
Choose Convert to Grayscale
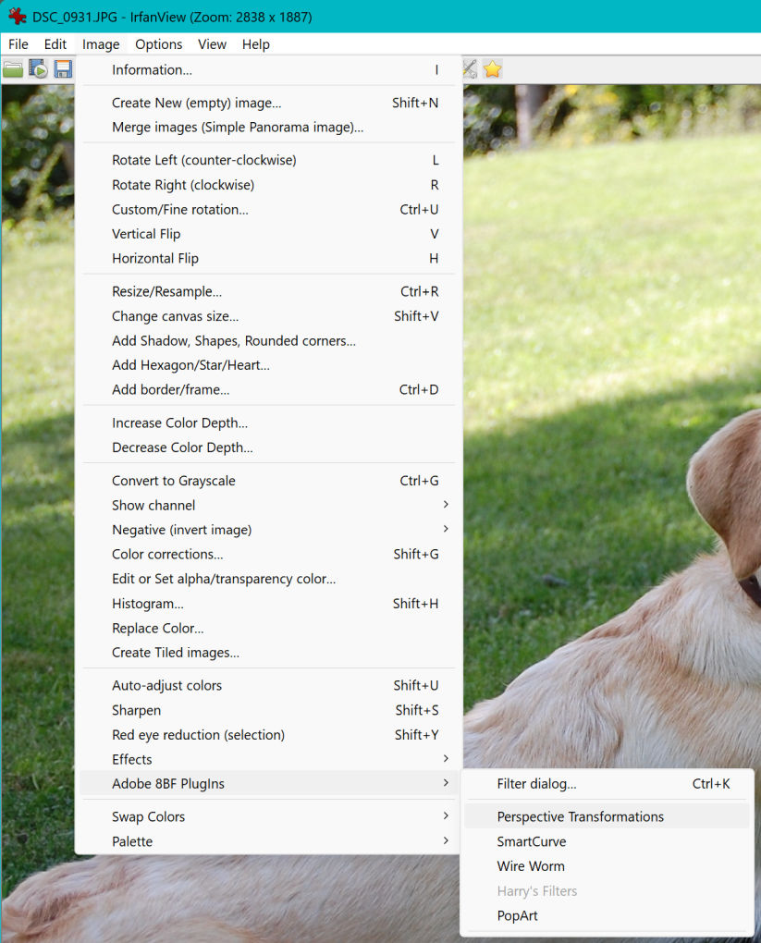pyautogui.click(x=174, y=481)
